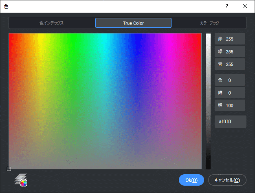Open the help question mark button
This screenshot has width=255, height=193.
pos(227,7)
